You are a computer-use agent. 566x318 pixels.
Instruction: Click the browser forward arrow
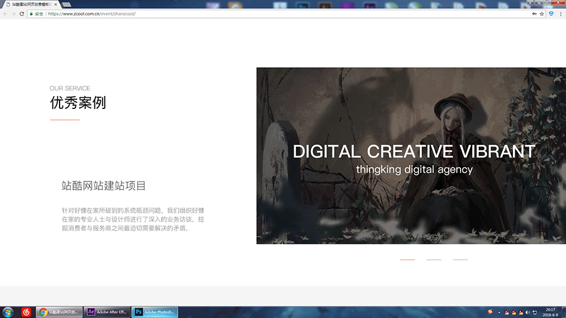coord(14,14)
